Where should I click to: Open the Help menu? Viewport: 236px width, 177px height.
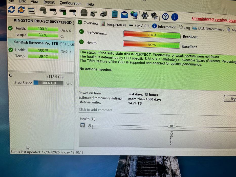tap(90, 4)
